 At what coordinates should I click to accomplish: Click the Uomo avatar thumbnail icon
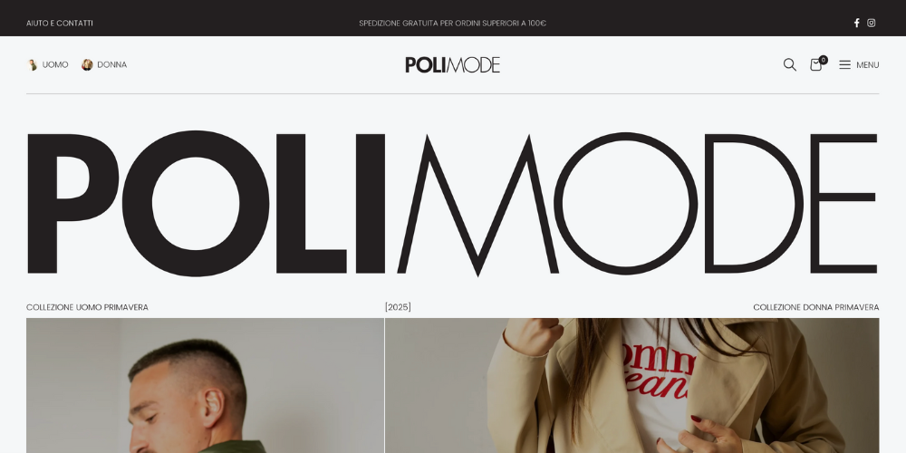point(33,64)
